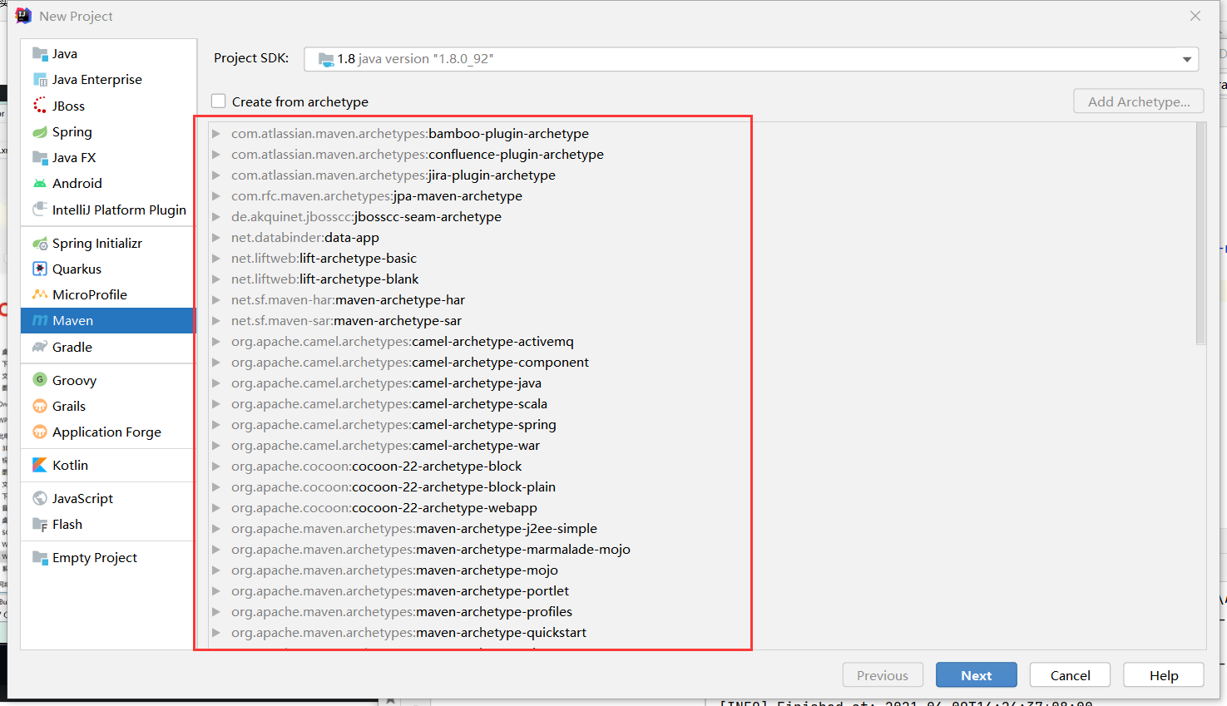Select Spring Initializr project type
The image size is (1227, 706).
pos(108,243)
